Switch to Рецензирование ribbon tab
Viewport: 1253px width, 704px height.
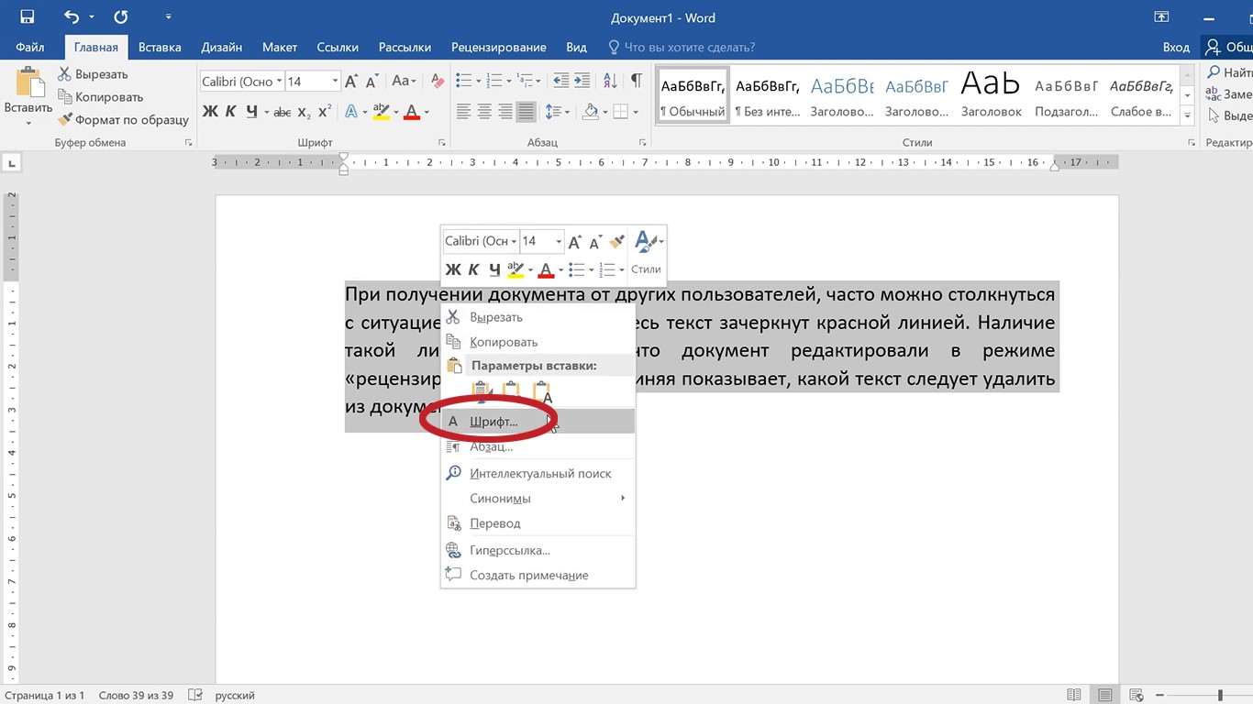[498, 47]
